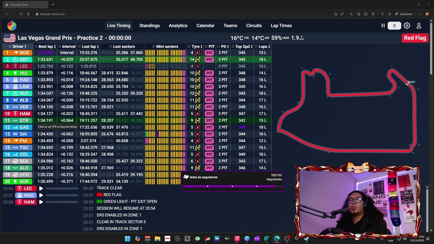The width and height of the screenshot is (434, 244).
Task: Seek within the HAM radio progress bar
Action: (x=62, y=202)
